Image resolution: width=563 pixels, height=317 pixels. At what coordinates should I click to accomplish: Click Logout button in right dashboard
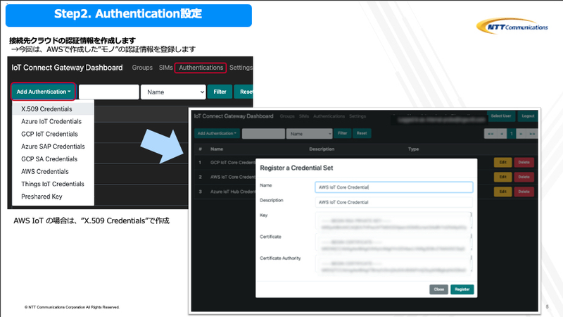528,116
